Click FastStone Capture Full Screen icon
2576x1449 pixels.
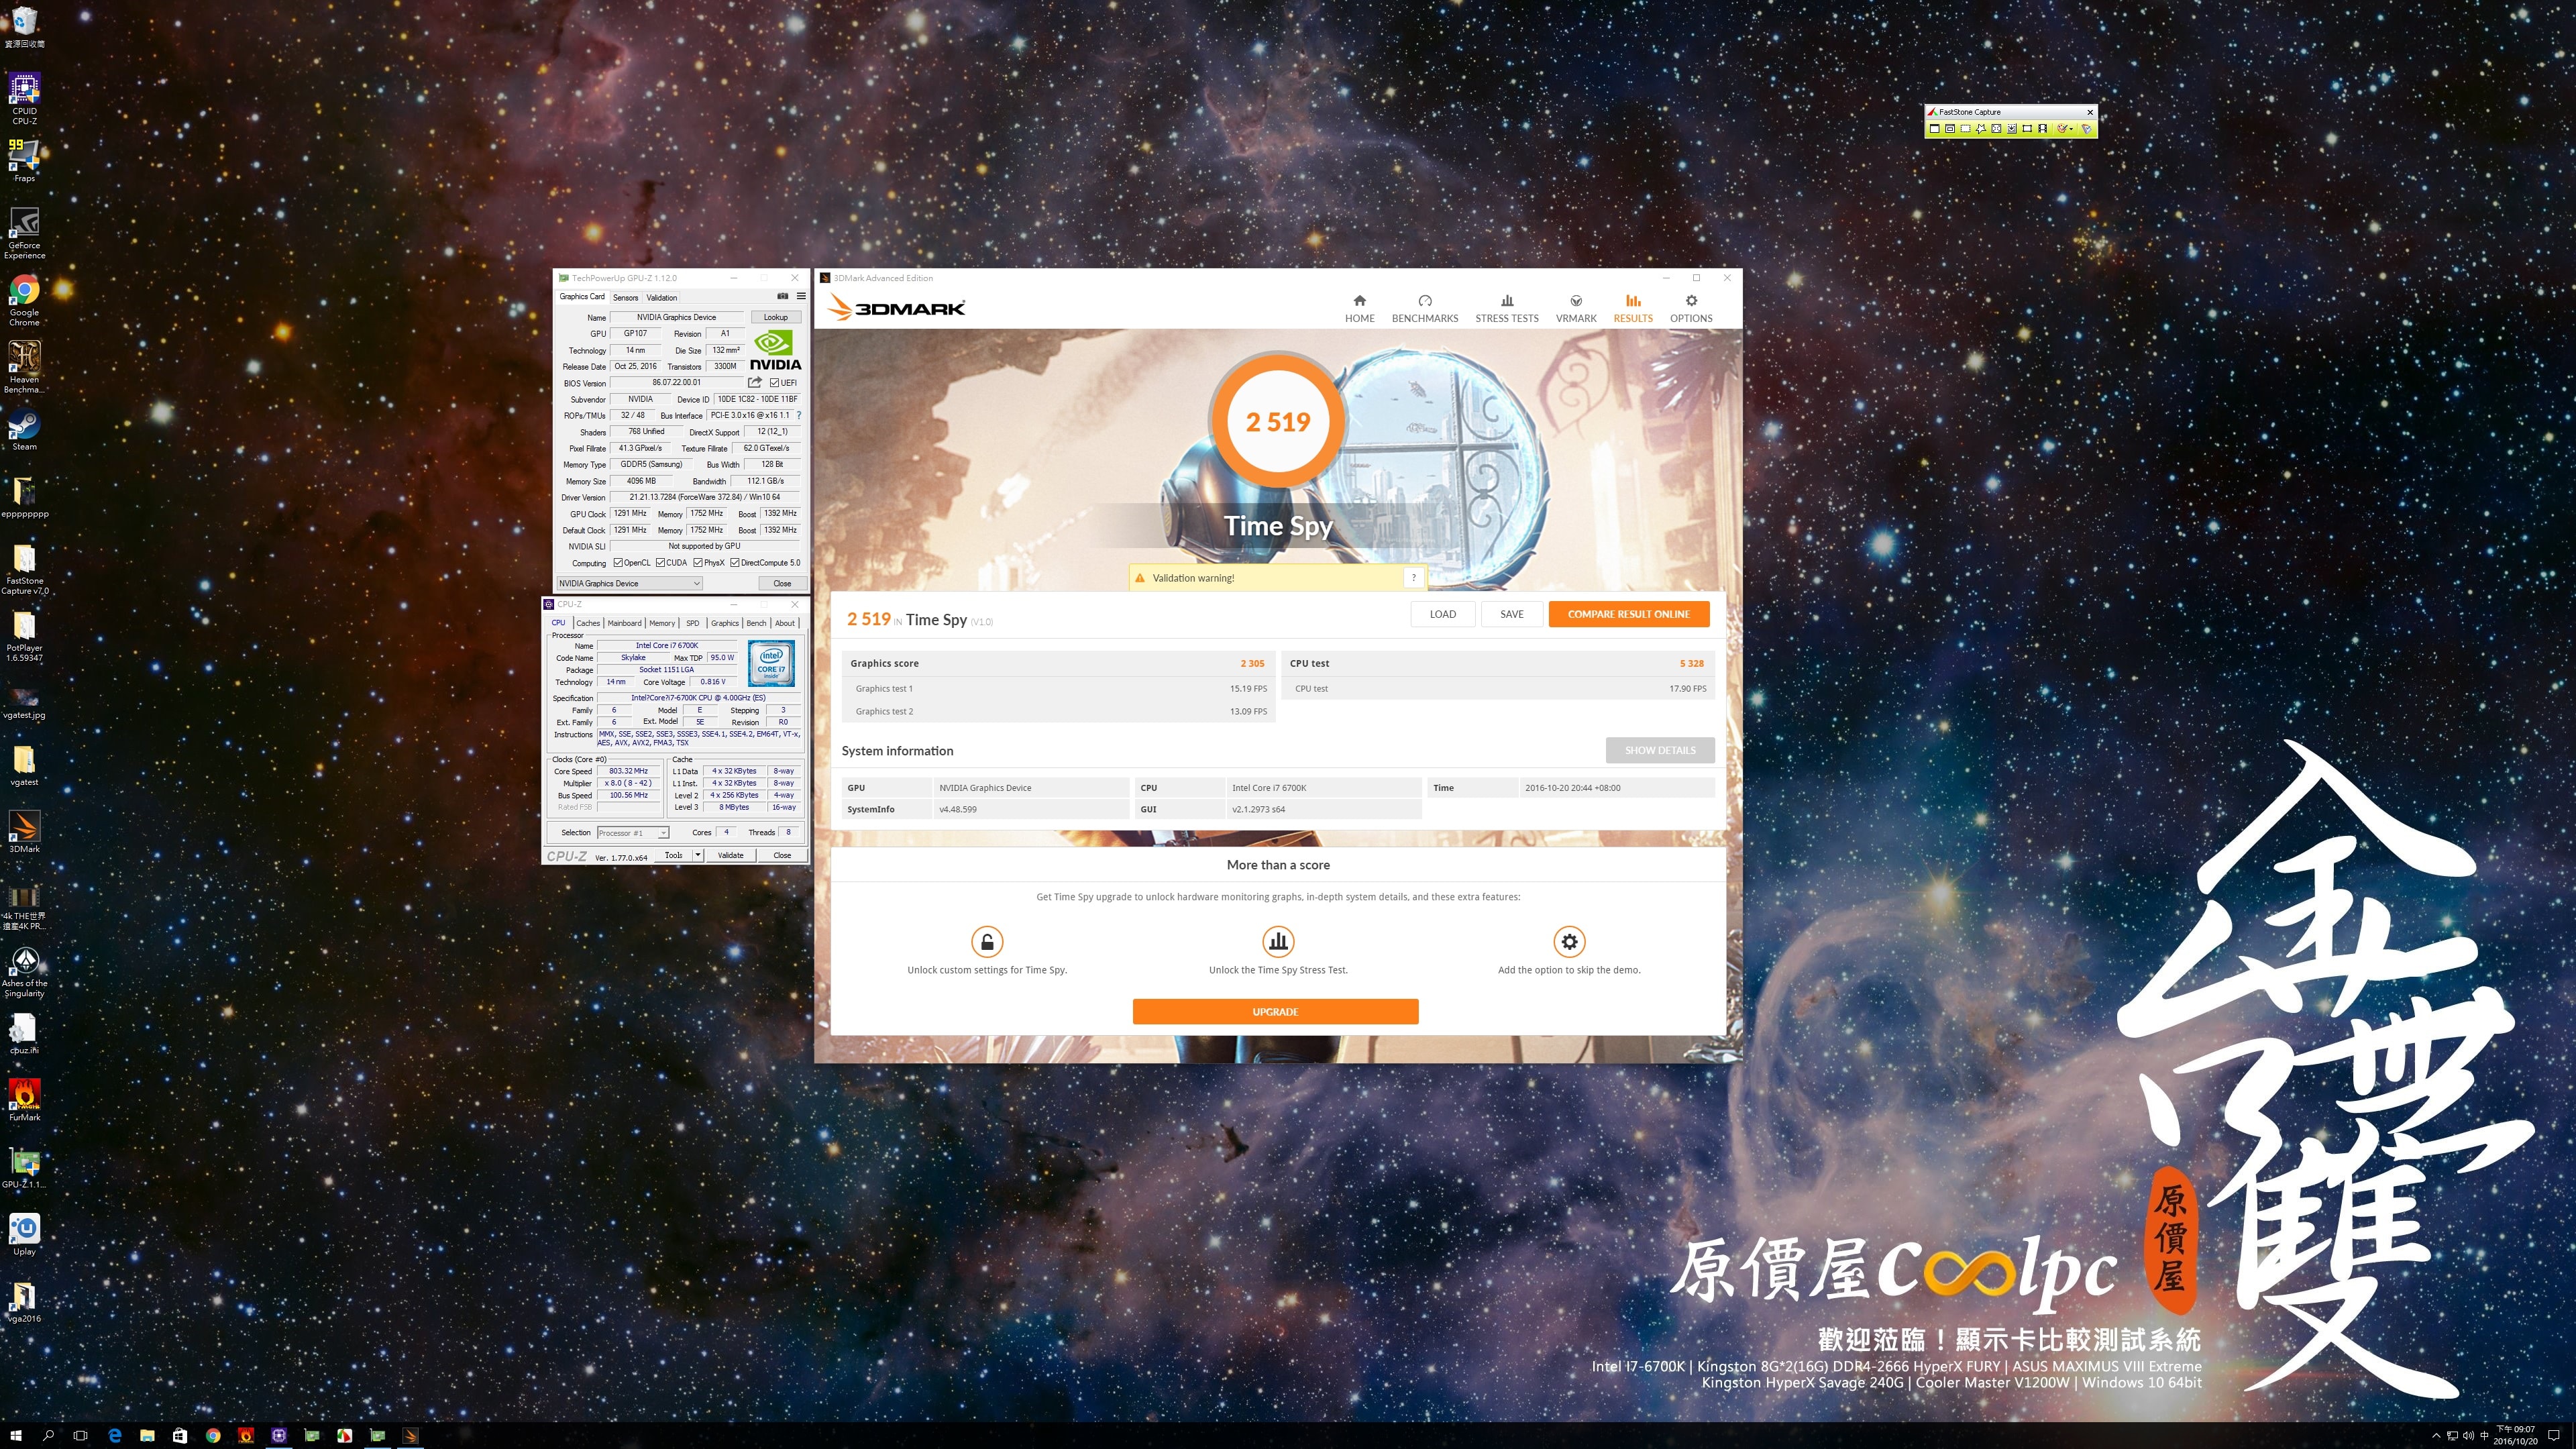1997,129
